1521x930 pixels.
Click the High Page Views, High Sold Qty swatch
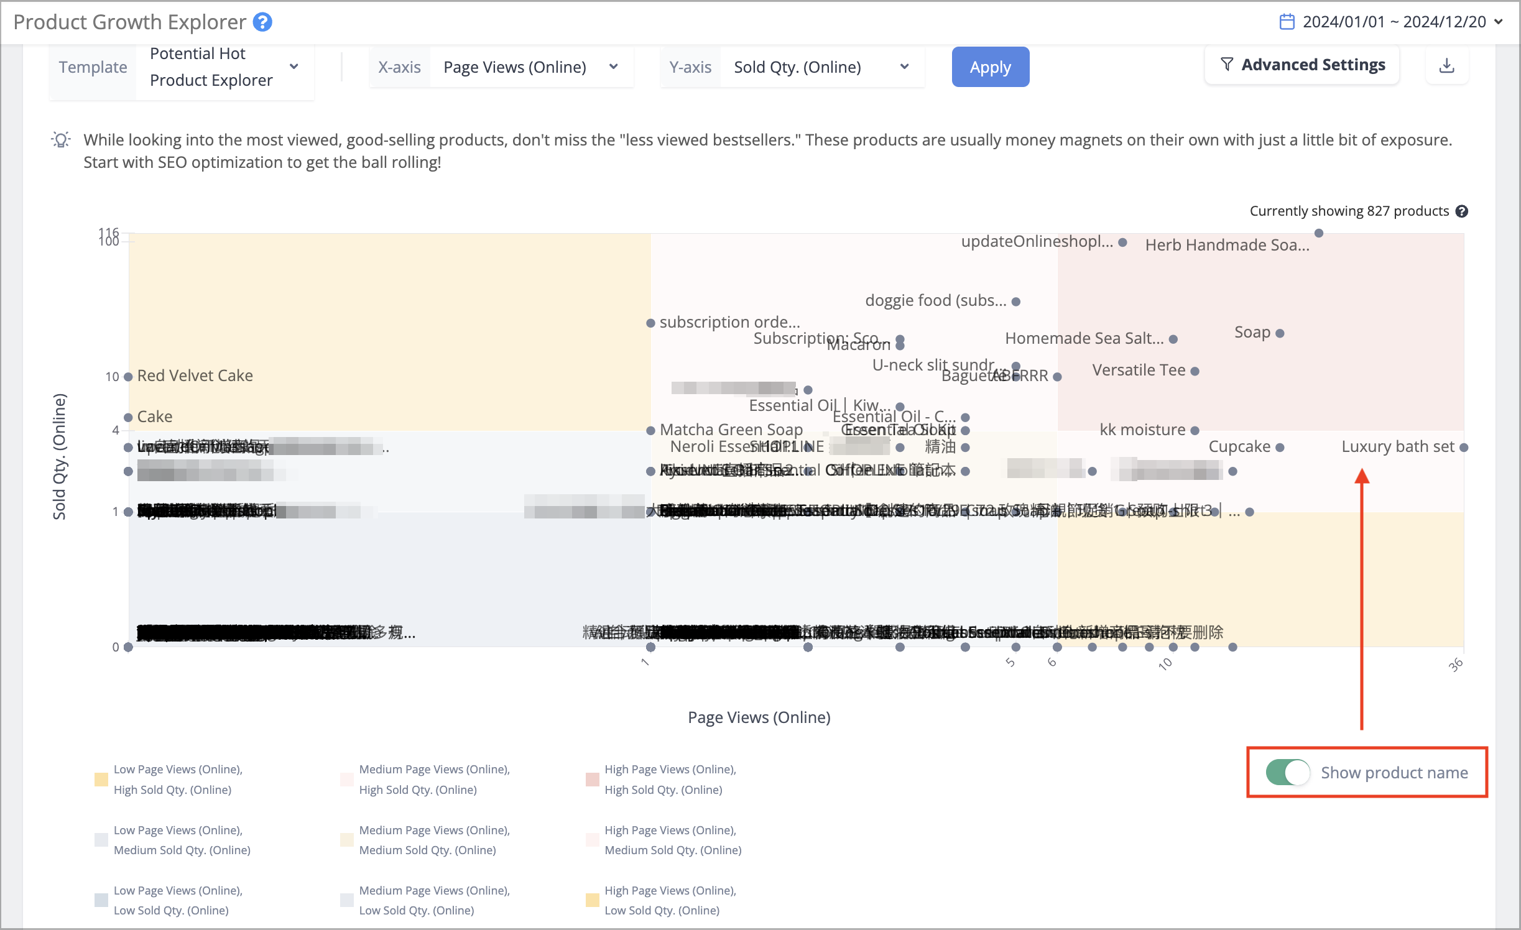click(x=592, y=780)
